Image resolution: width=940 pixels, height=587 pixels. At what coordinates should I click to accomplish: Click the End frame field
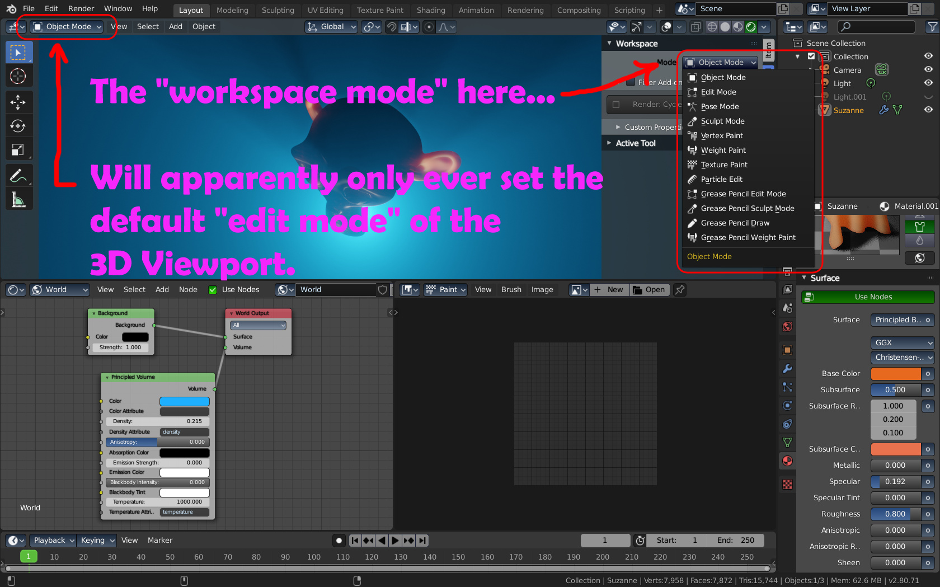click(x=736, y=541)
